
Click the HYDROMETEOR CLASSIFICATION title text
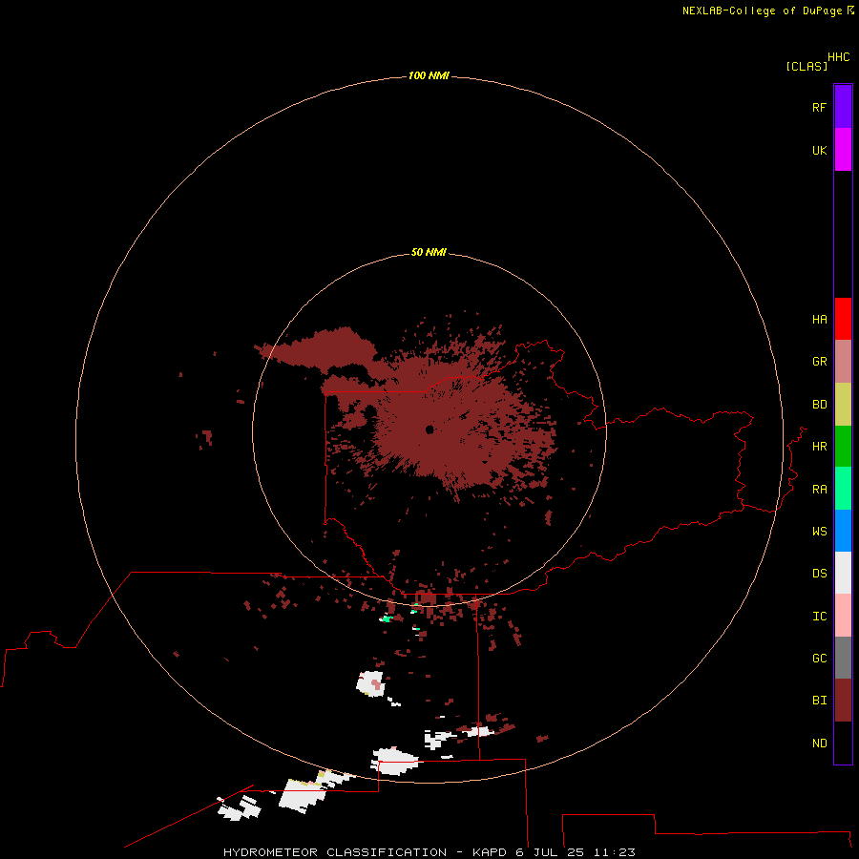click(335, 852)
